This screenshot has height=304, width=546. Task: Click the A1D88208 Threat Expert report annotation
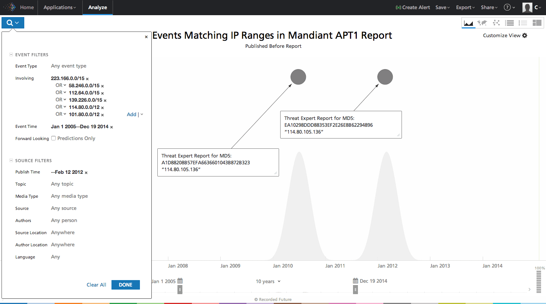tap(218, 162)
